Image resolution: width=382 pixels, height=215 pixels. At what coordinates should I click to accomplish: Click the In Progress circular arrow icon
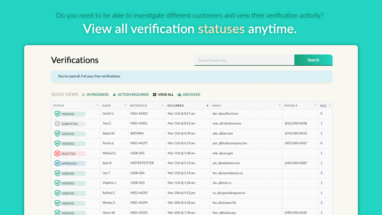tap(84, 95)
